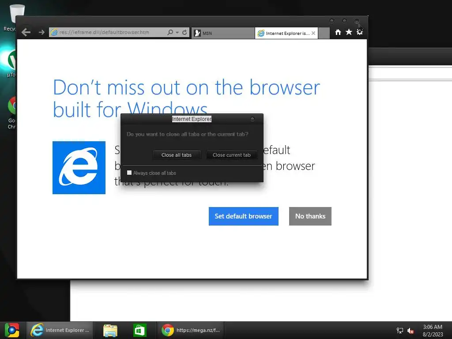Open the Start button on the taskbar
452x339 pixels.
(x=12, y=330)
